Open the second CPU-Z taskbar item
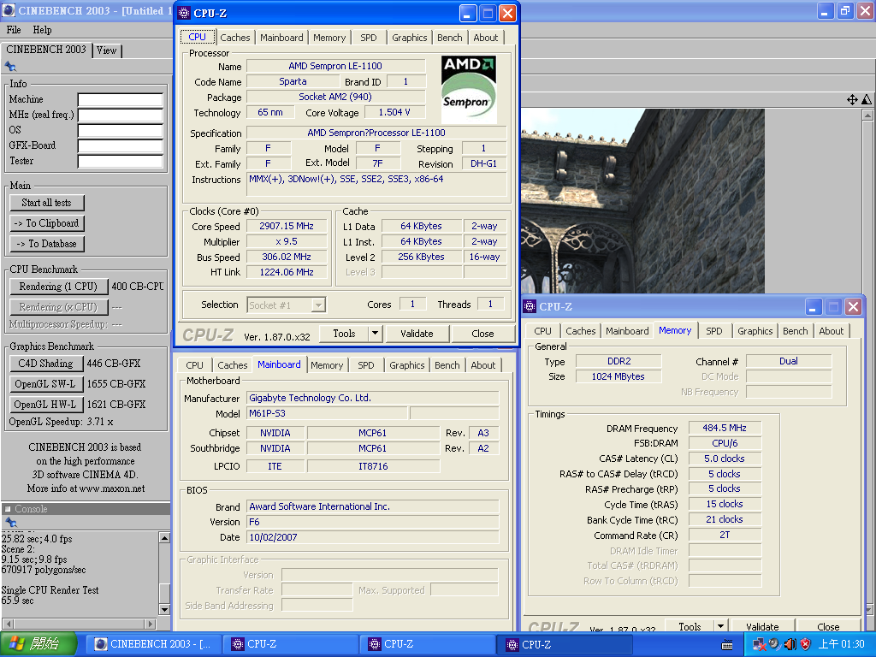The height and width of the screenshot is (657, 876). click(x=428, y=644)
